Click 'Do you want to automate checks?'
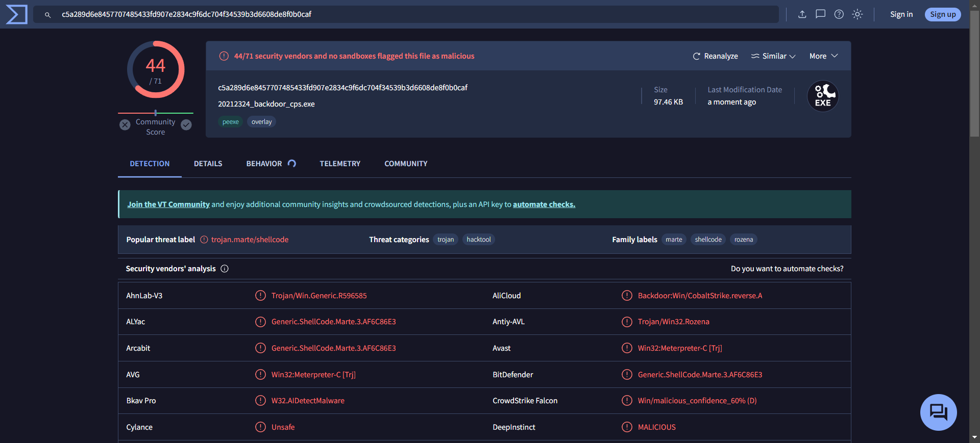The image size is (980, 443). [x=787, y=269]
